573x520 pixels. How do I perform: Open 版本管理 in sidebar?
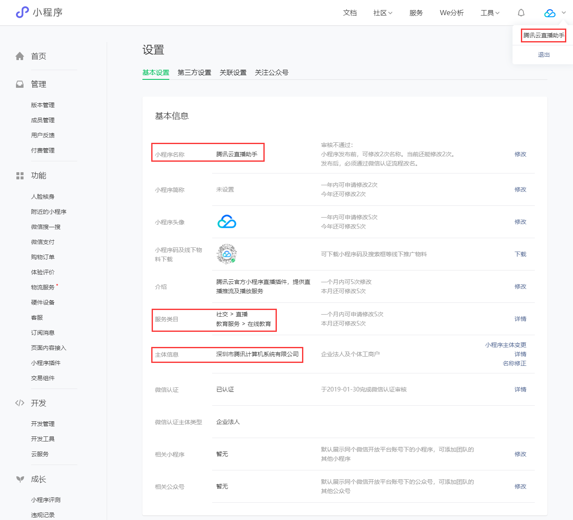coord(43,105)
